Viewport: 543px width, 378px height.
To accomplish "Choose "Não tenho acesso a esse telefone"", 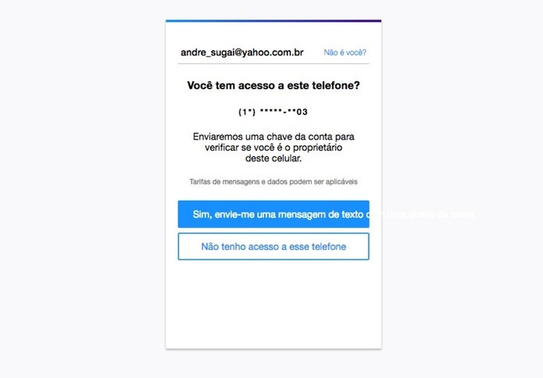I will tap(274, 247).
